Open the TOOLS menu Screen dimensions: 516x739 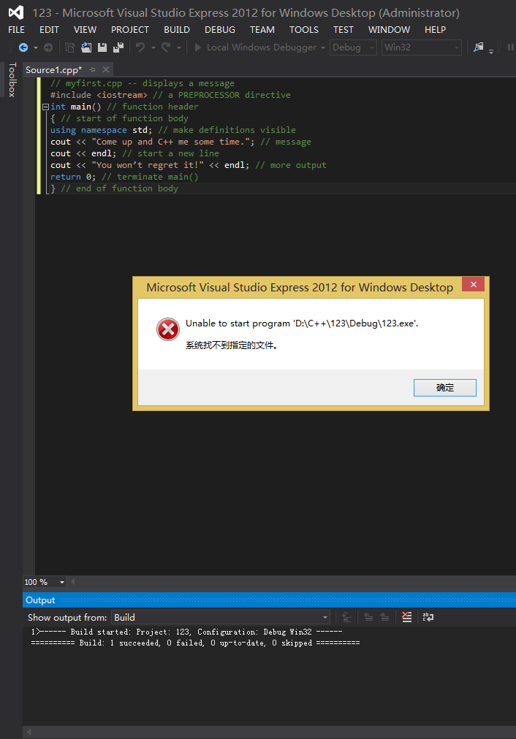click(304, 30)
